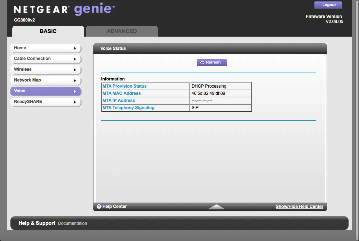Click the NETGEAR genie logo

click(x=64, y=9)
